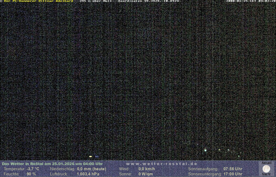Click the 395 m über Null altitude label
Image resolution: width=276 pixels, height=177 pixels.
(x=95, y=1)
